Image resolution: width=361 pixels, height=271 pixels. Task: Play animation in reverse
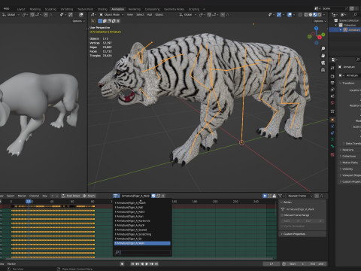pyautogui.click(x=142, y=264)
